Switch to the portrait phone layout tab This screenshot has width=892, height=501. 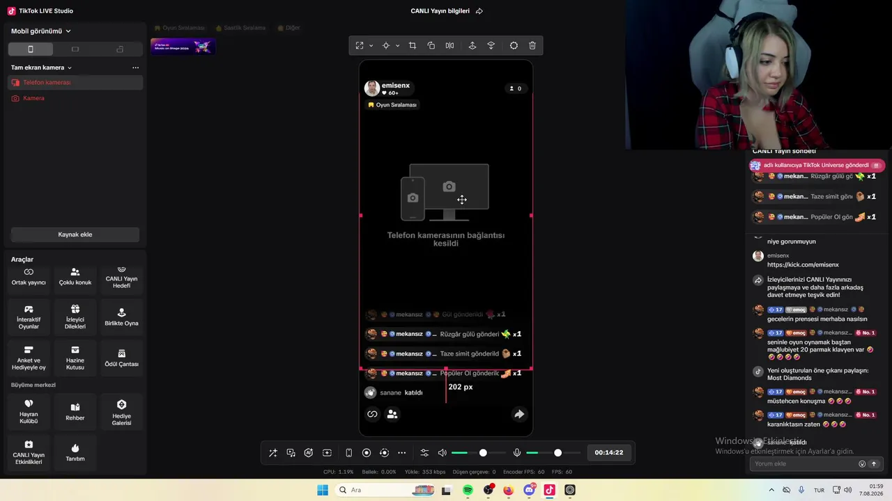coord(31,49)
